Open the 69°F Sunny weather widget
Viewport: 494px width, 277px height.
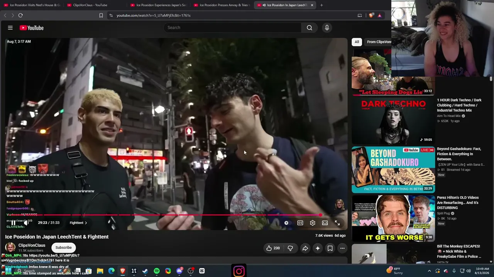[x=394, y=271]
